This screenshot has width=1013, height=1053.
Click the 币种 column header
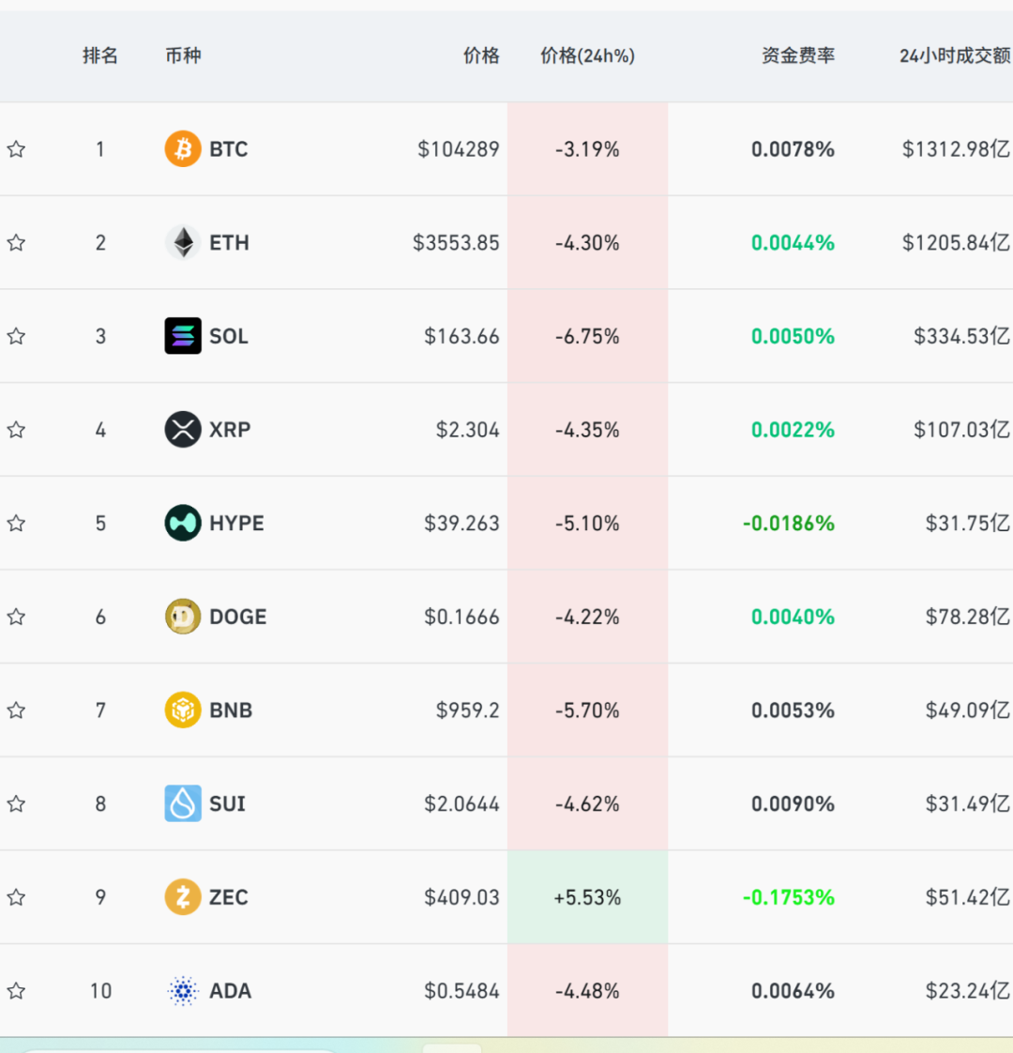(183, 56)
